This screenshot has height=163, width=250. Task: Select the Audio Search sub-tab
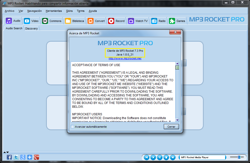(x=14, y=28)
